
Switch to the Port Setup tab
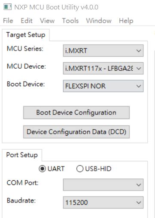22,155
